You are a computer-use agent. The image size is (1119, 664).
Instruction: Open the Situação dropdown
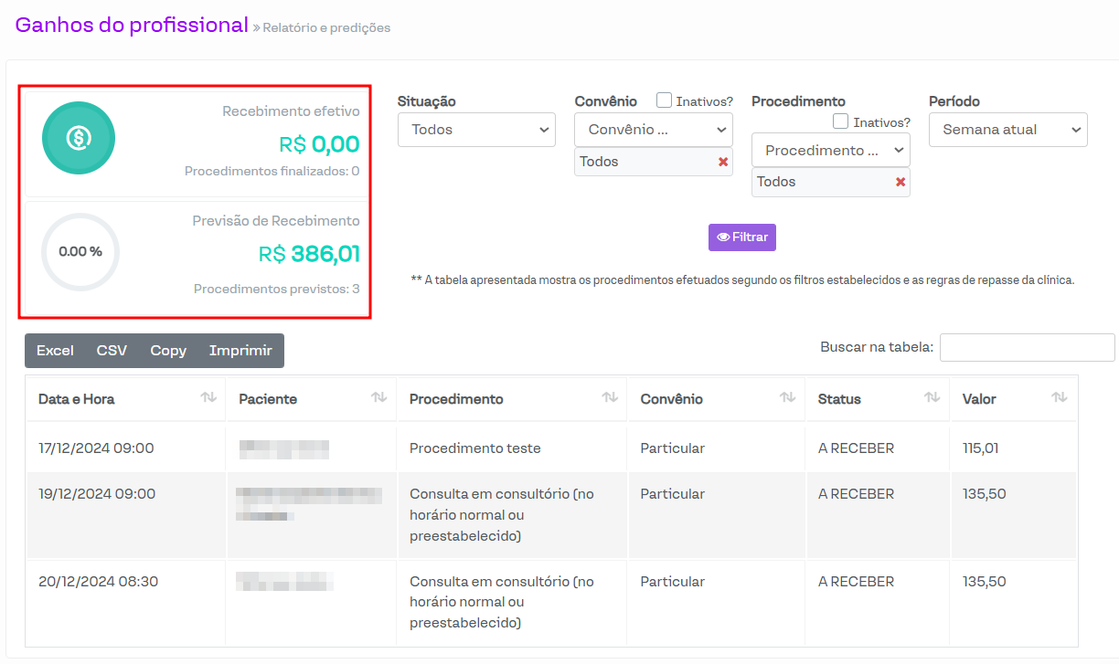pyautogui.click(x=476, y=130)
